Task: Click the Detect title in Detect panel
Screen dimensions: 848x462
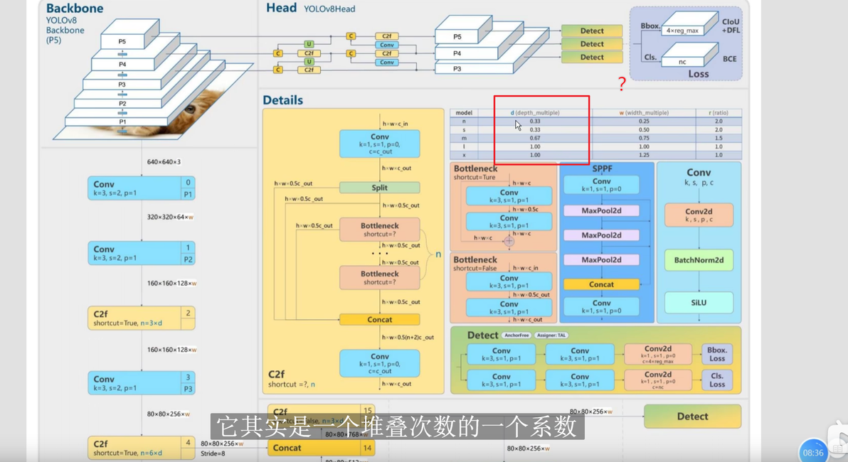Action: click(x=482, y=335)
